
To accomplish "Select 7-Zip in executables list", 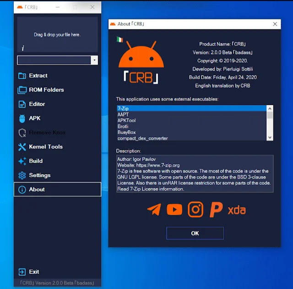I will [x=191, y=108].
